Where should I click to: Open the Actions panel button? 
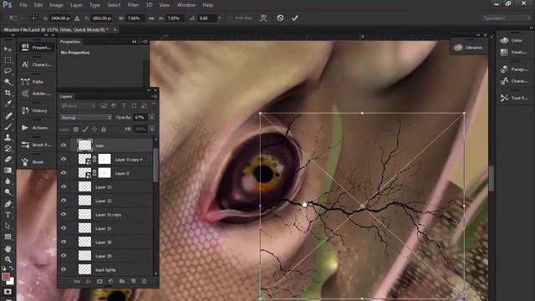tap(37, 128)
